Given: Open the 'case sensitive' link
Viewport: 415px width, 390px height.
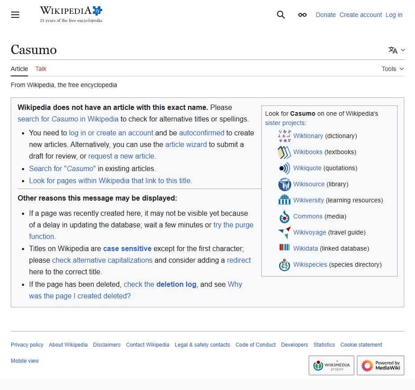Looking at the screenshot, I should click(x=127, y=249).
